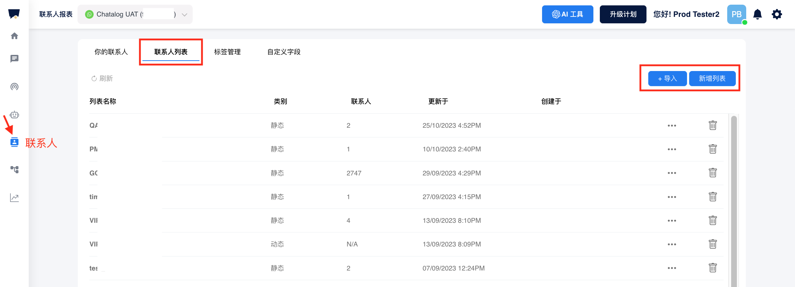Click the 新增列表 button
Viewport: 795px width, 287px height.
pyautogui.click(x=712, y=79)
